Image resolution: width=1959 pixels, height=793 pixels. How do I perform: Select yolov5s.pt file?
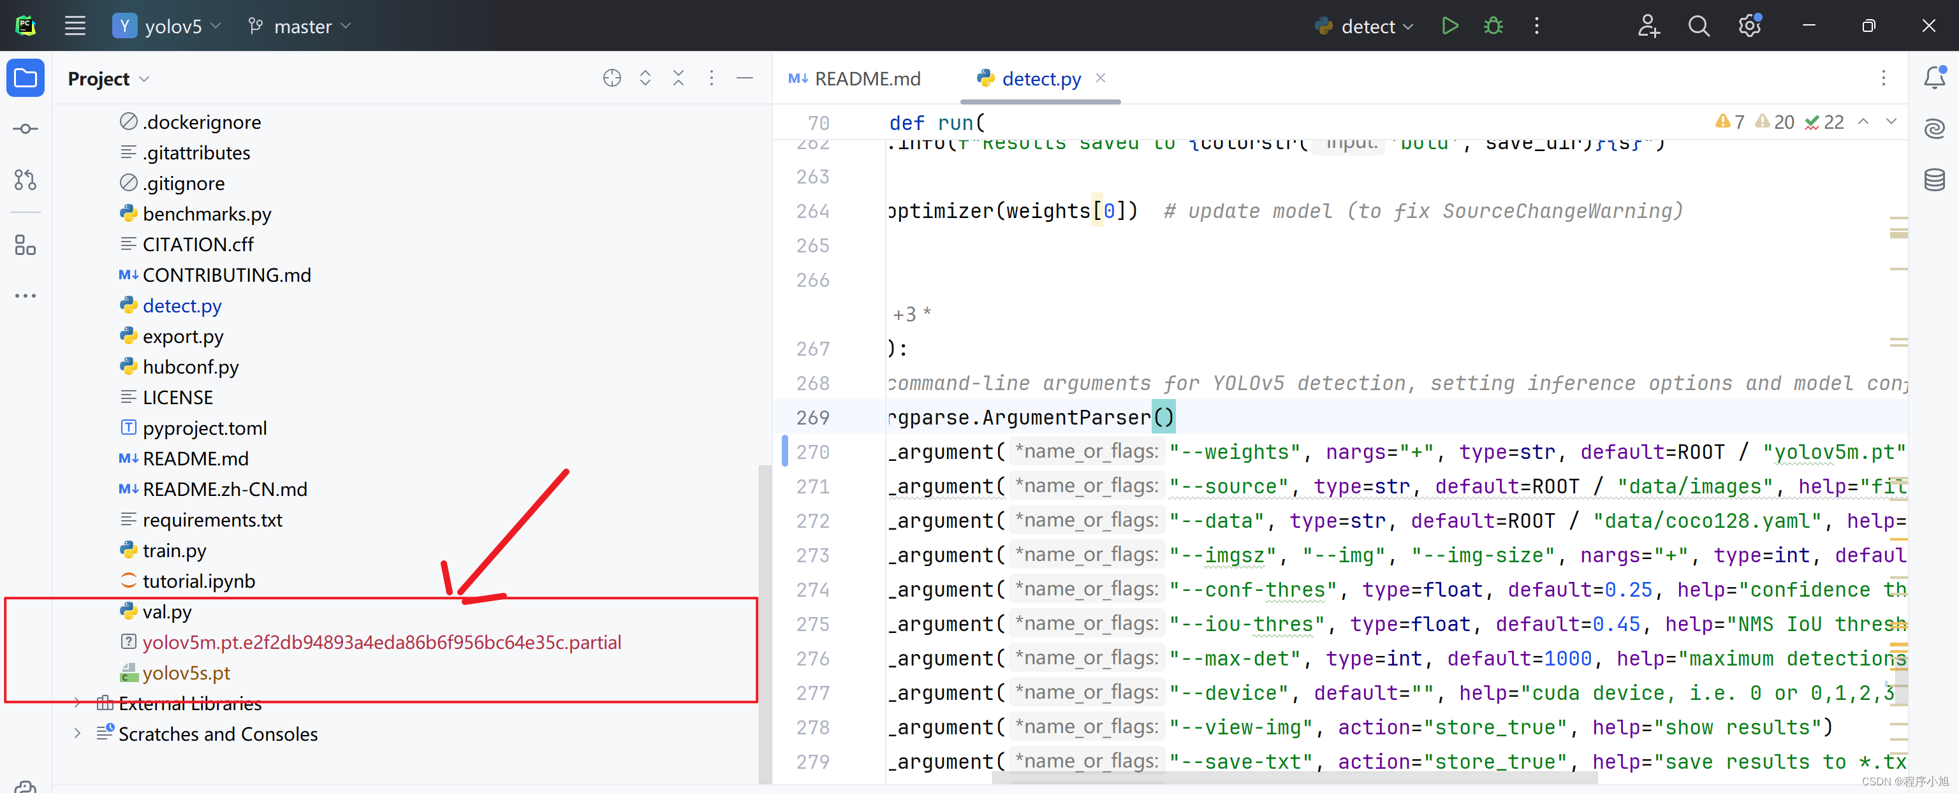pyautogui.click(x=186, y=673)
